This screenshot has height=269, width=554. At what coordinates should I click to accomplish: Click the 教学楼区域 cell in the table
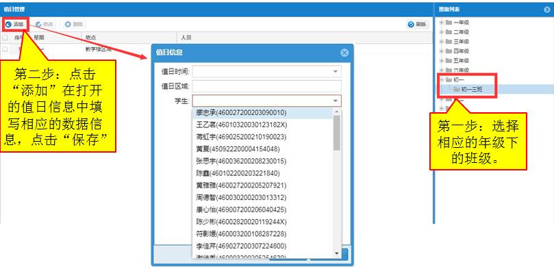click(98, 49)
